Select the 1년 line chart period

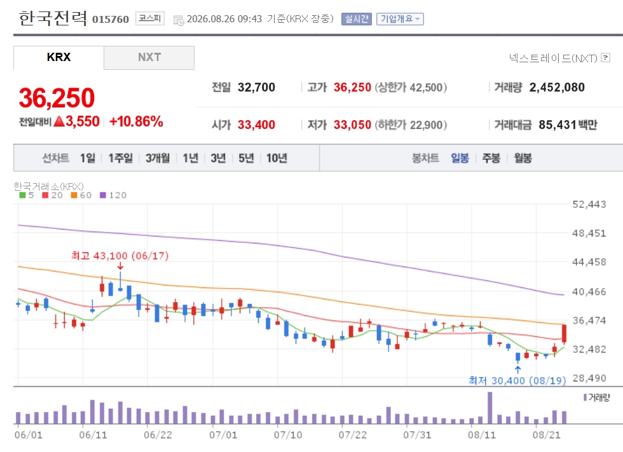190,158
